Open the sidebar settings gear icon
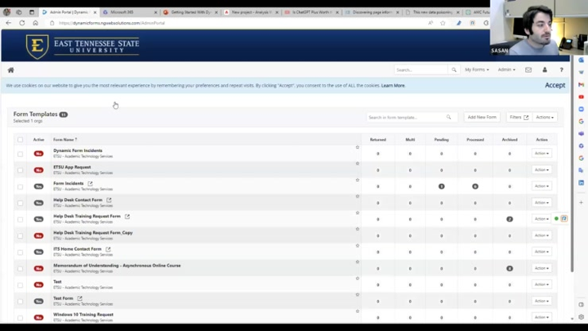The image size is (588, 331). tap(581, 317)
